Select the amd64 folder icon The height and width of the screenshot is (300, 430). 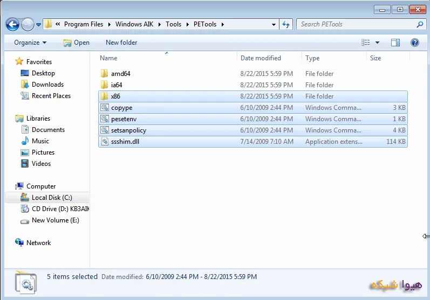click(x=104, y=73)
